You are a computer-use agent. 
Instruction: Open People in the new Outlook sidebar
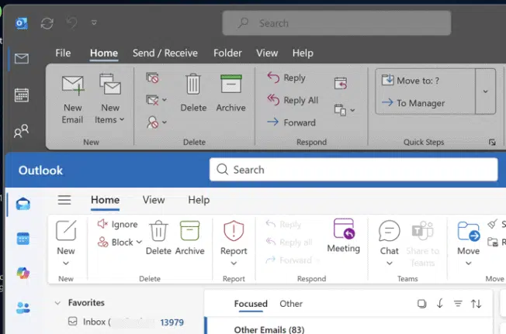pos(23,308)
